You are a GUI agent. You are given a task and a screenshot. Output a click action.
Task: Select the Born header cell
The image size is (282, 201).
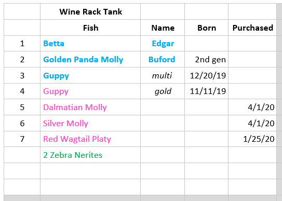pos(207,28)
